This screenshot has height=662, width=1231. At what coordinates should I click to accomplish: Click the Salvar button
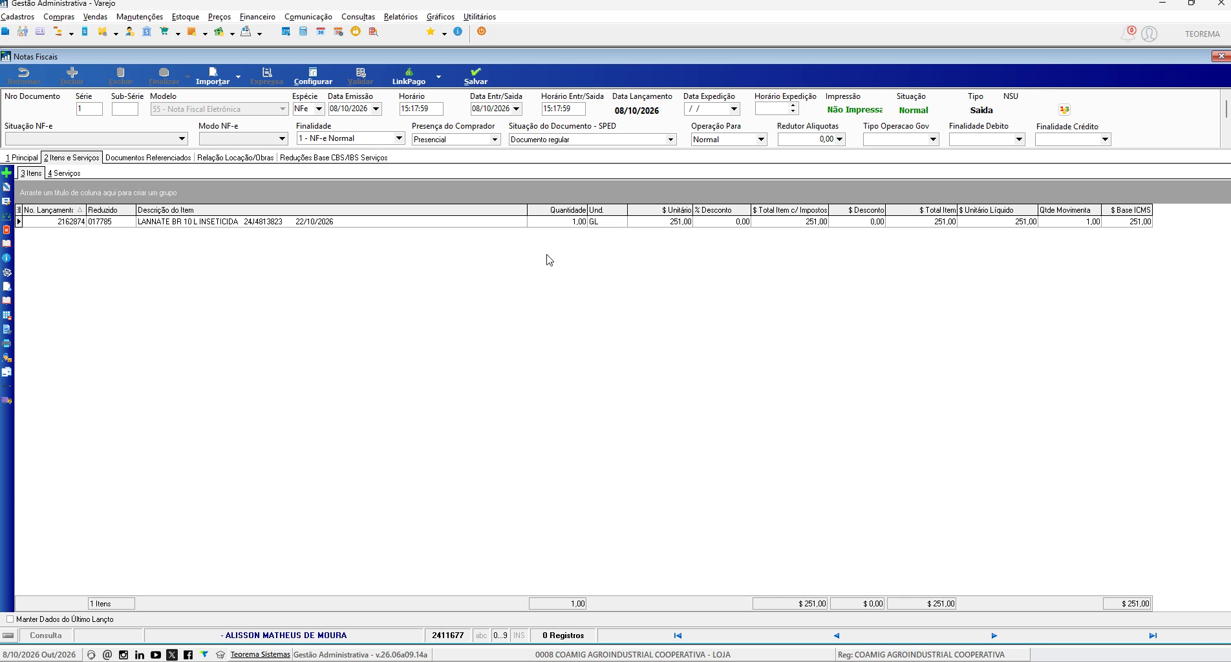click(x=476, y=76)
